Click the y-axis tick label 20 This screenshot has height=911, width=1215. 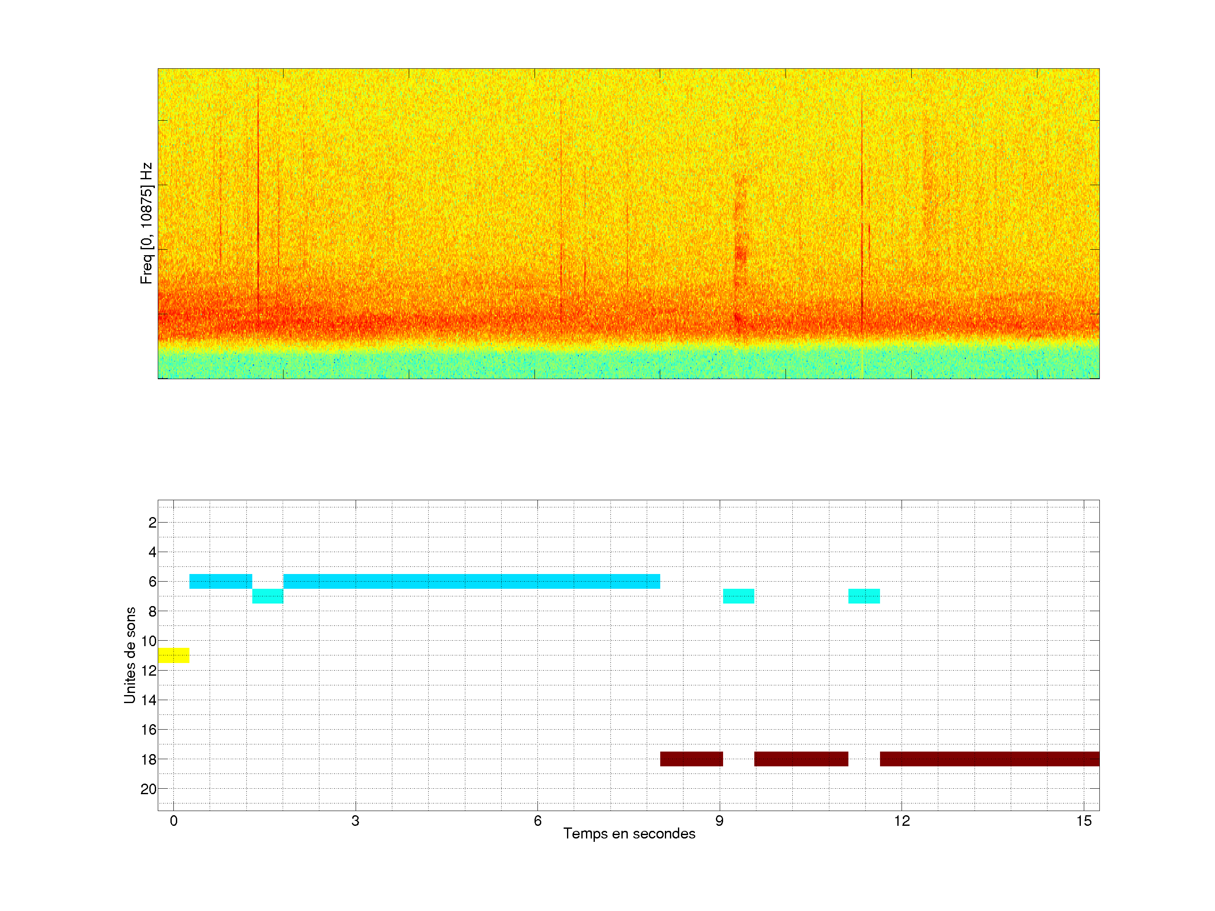(148, 789)
